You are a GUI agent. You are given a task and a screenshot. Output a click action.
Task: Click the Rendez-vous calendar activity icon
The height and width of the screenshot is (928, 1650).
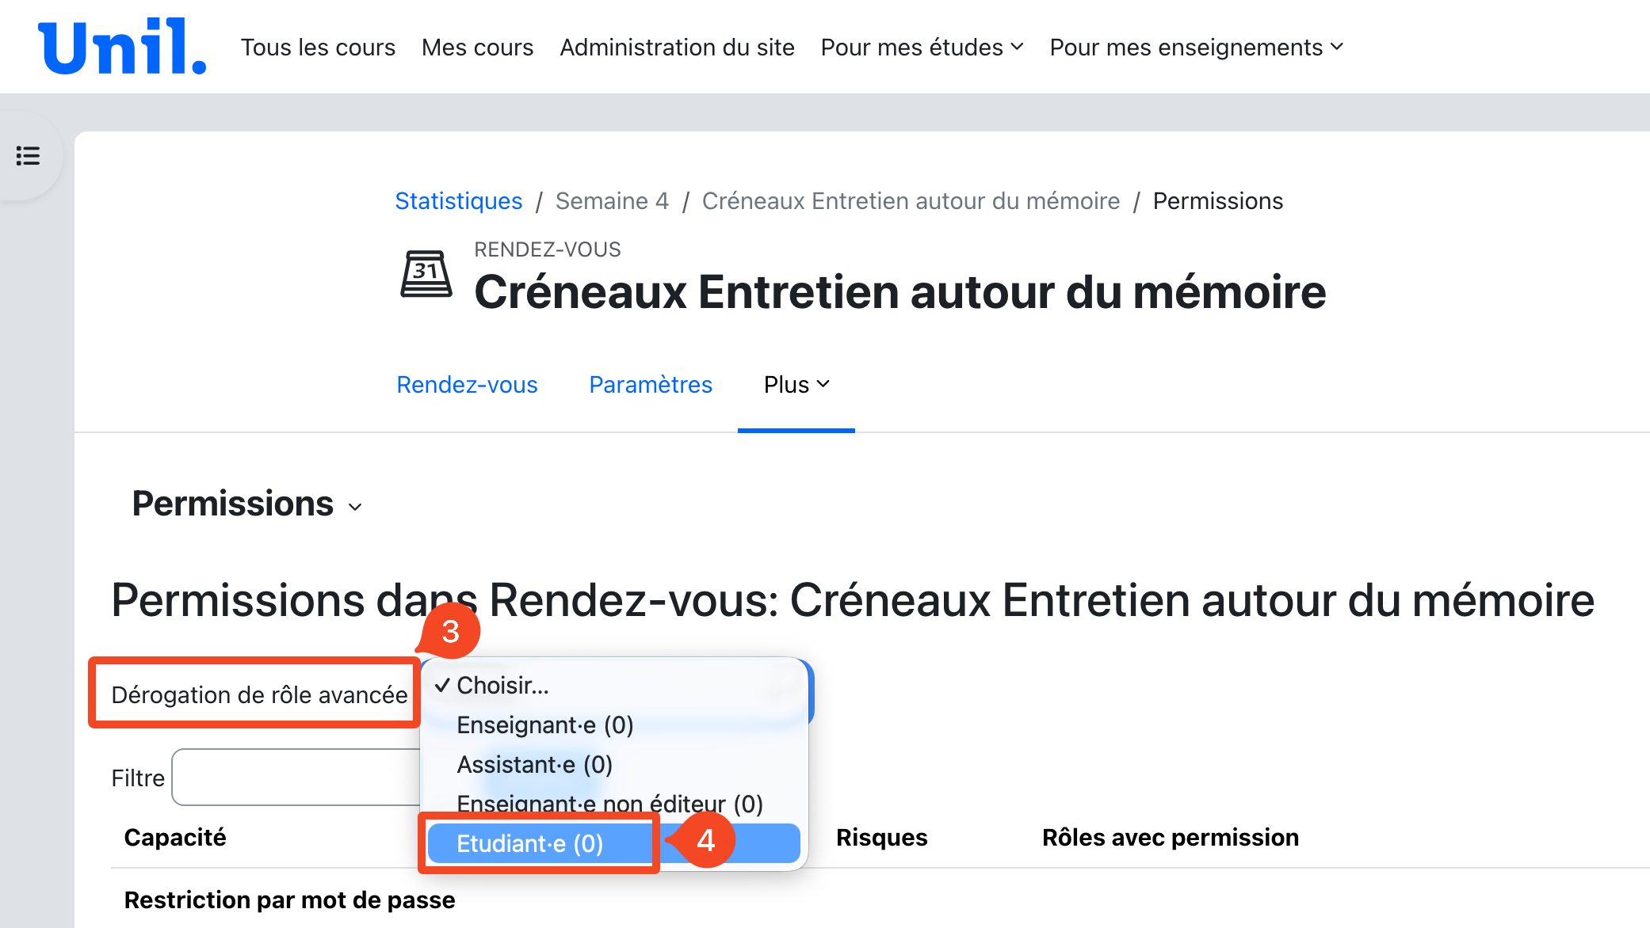426,274
